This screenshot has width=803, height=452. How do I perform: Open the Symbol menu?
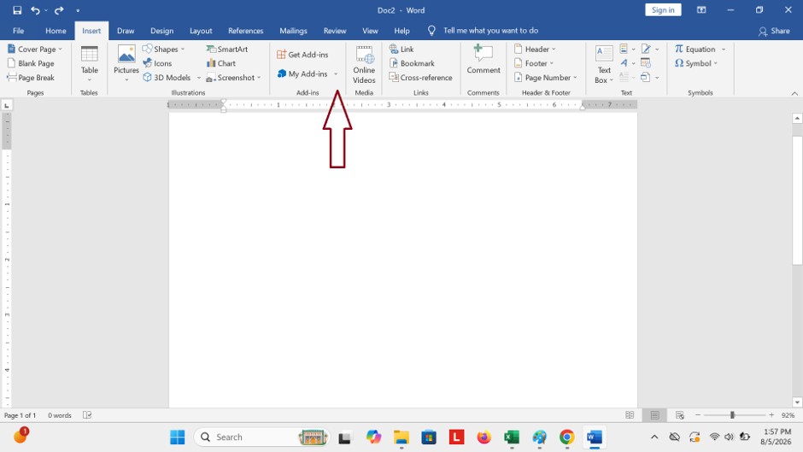coord(696,63)
